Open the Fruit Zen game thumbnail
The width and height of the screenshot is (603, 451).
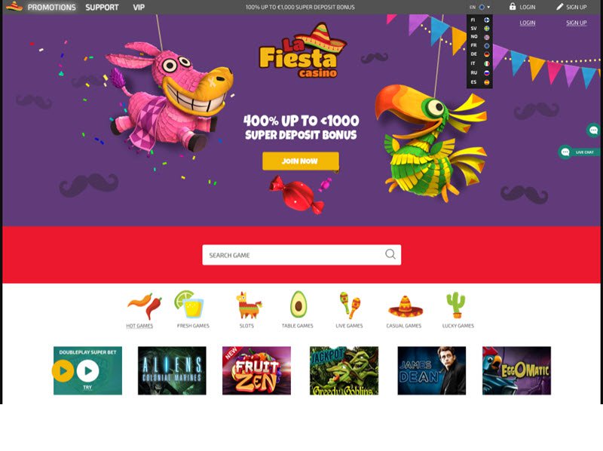pos(256,370)
